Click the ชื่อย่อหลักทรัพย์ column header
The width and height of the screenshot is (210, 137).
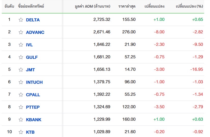[31, 6]
